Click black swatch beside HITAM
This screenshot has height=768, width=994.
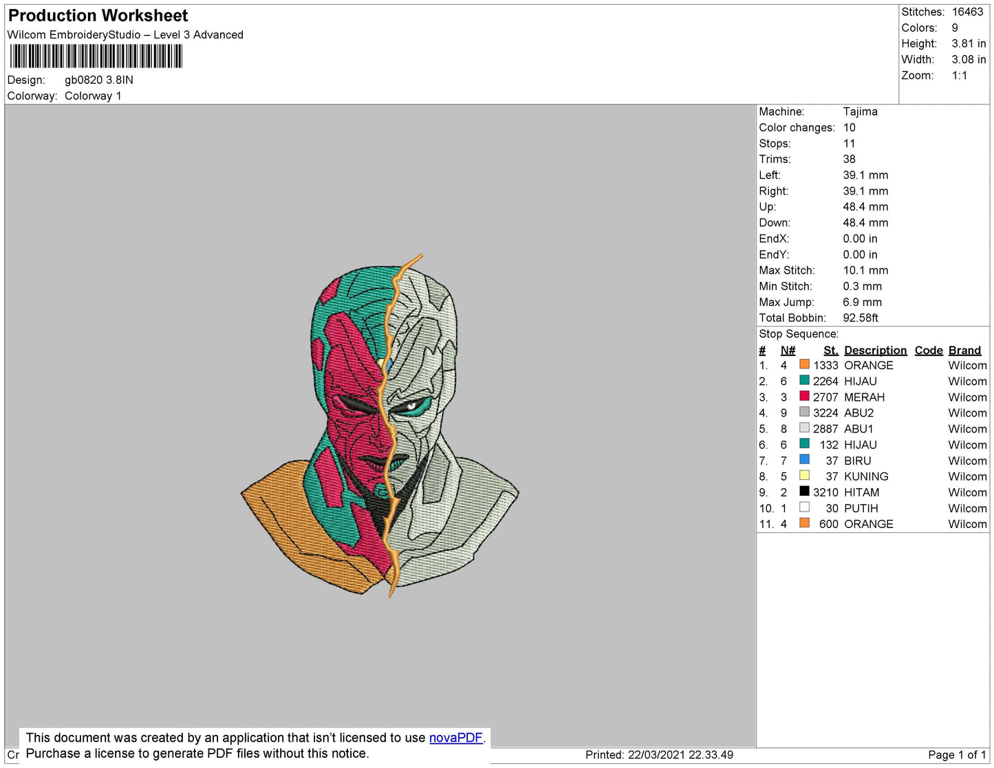pyautogui.click(x=804, y=491)
